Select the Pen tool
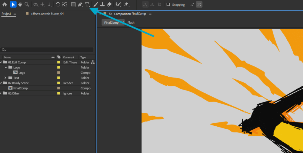Viewport: 303px width, 153px height. point(80,4)
